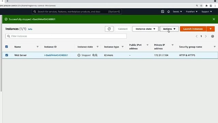Click the t2.micro instance type cell
The image size is (218, 123).
tap(109, 55)
